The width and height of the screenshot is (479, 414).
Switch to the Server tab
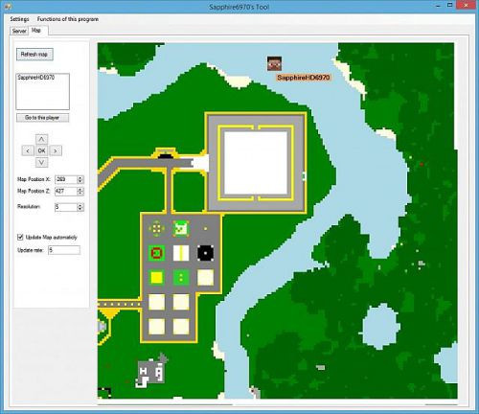[19, 31]
